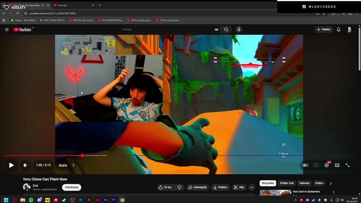
Task: Open options for Yoru God vs Streamers
Action: point(334,192)
